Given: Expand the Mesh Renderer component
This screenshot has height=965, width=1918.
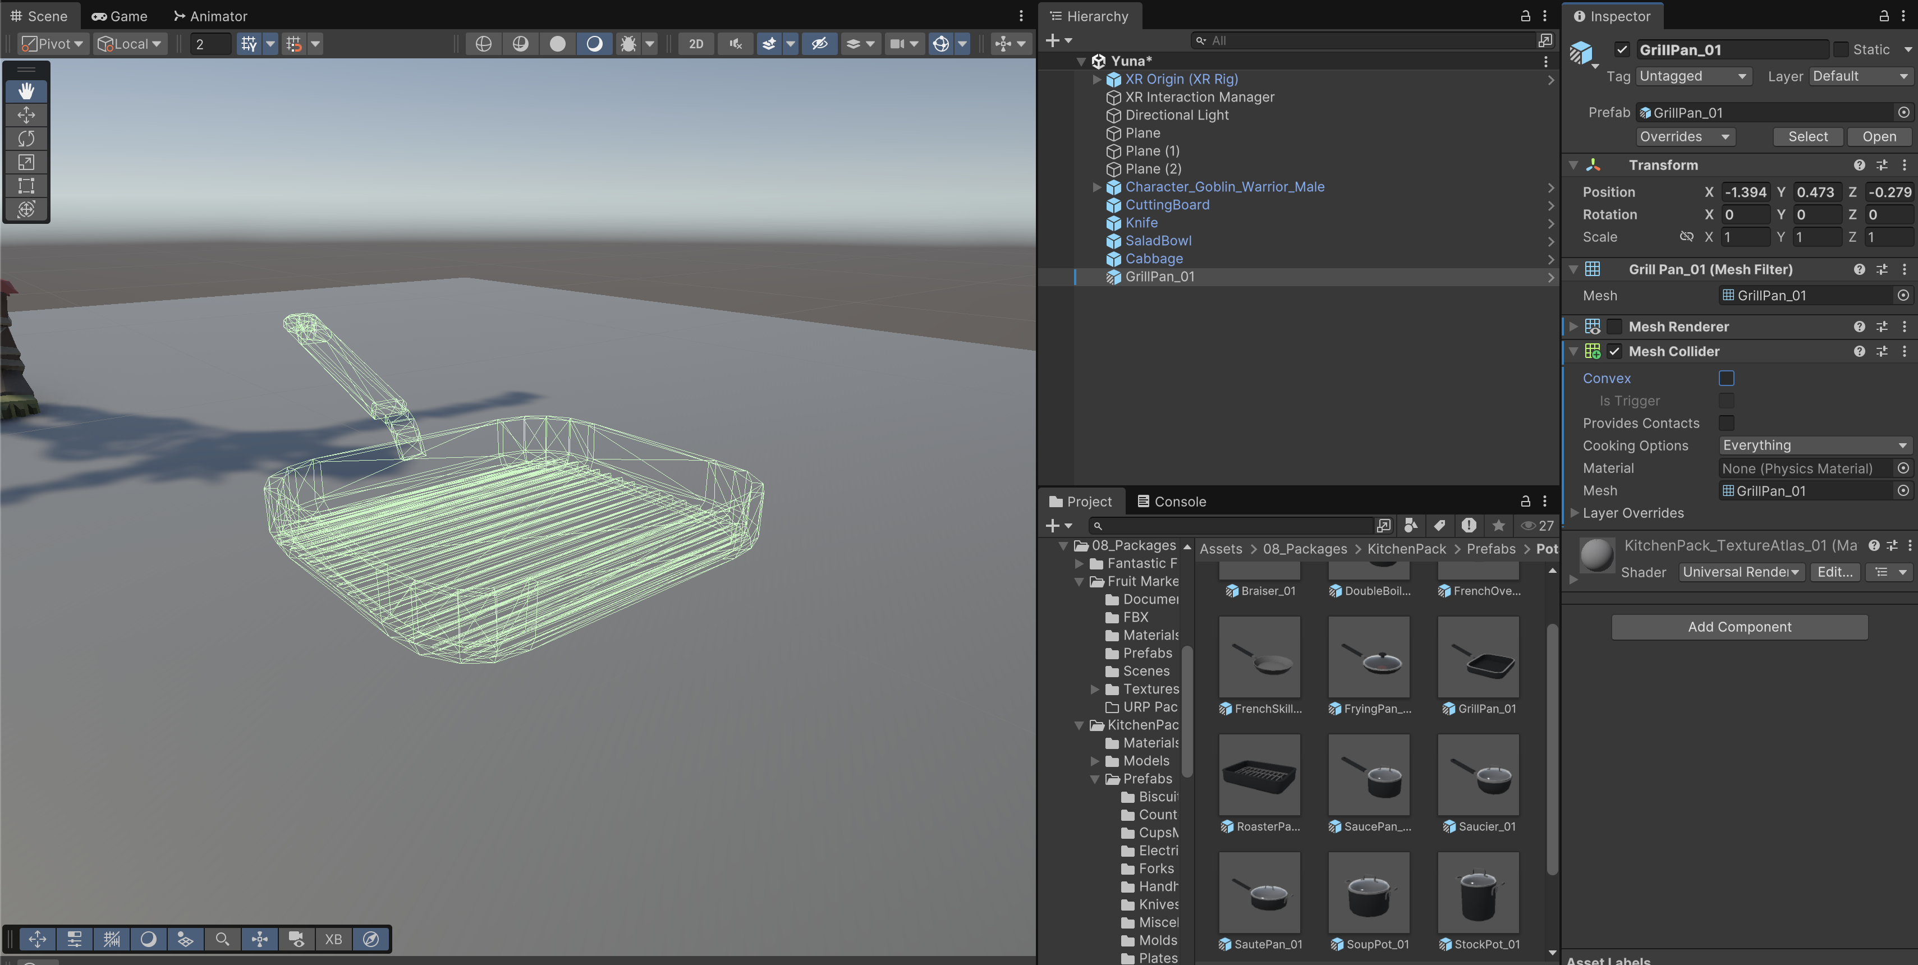Looking at the screenshot, I should click(1573, 327).
